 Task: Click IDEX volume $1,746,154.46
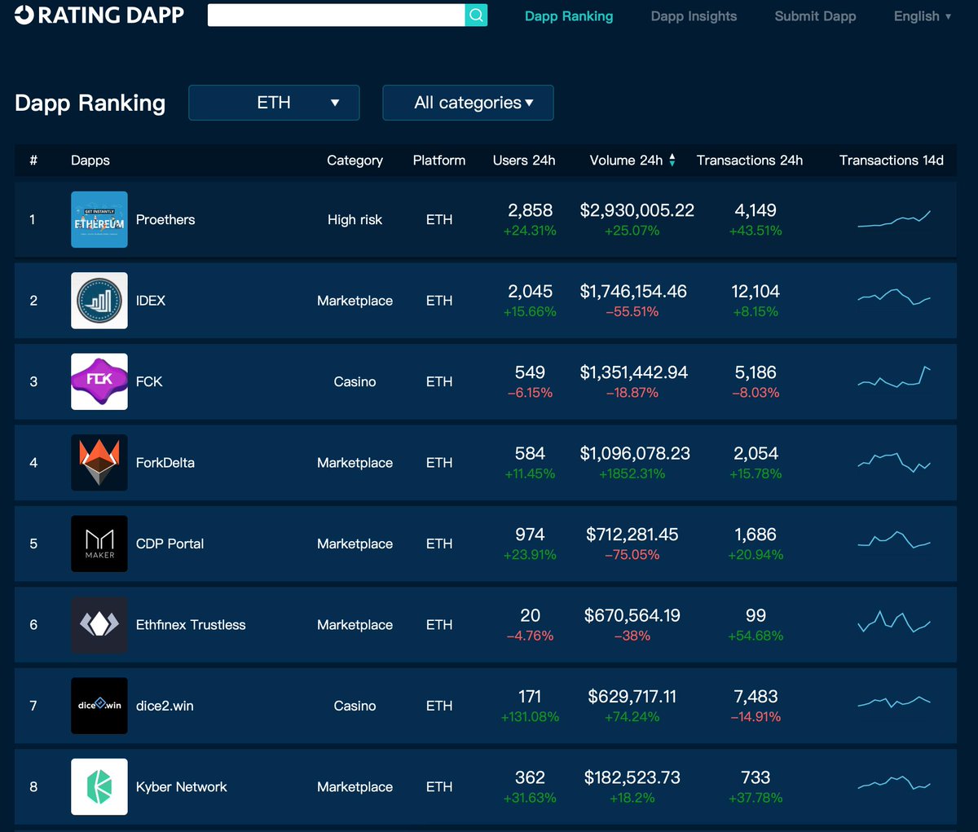click(633, 291)
